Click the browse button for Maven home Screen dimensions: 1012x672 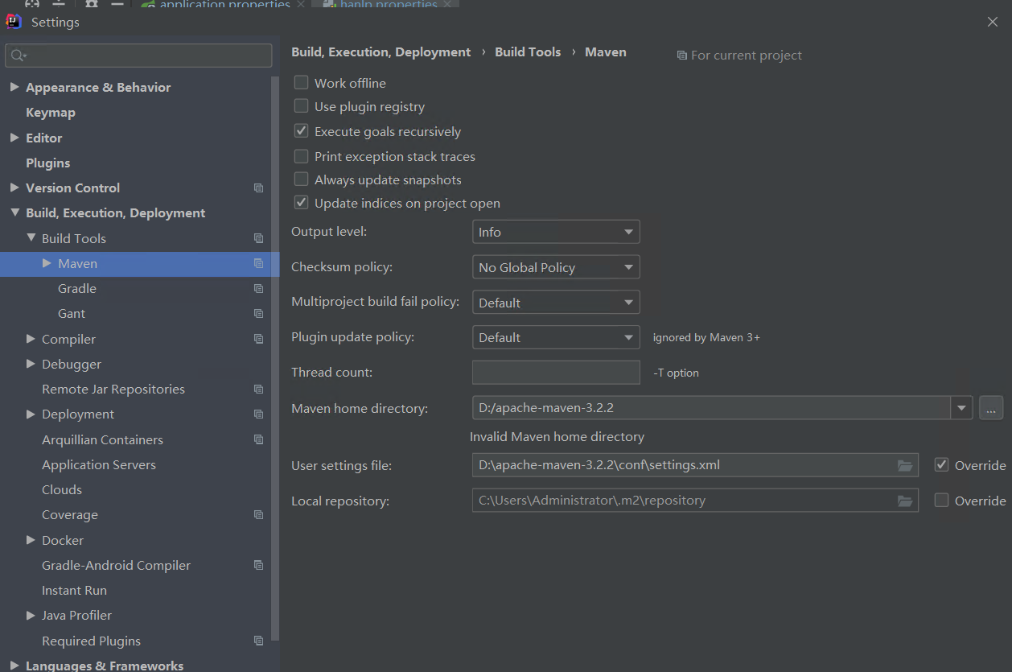pyautogui.click(x=991, y=408)
